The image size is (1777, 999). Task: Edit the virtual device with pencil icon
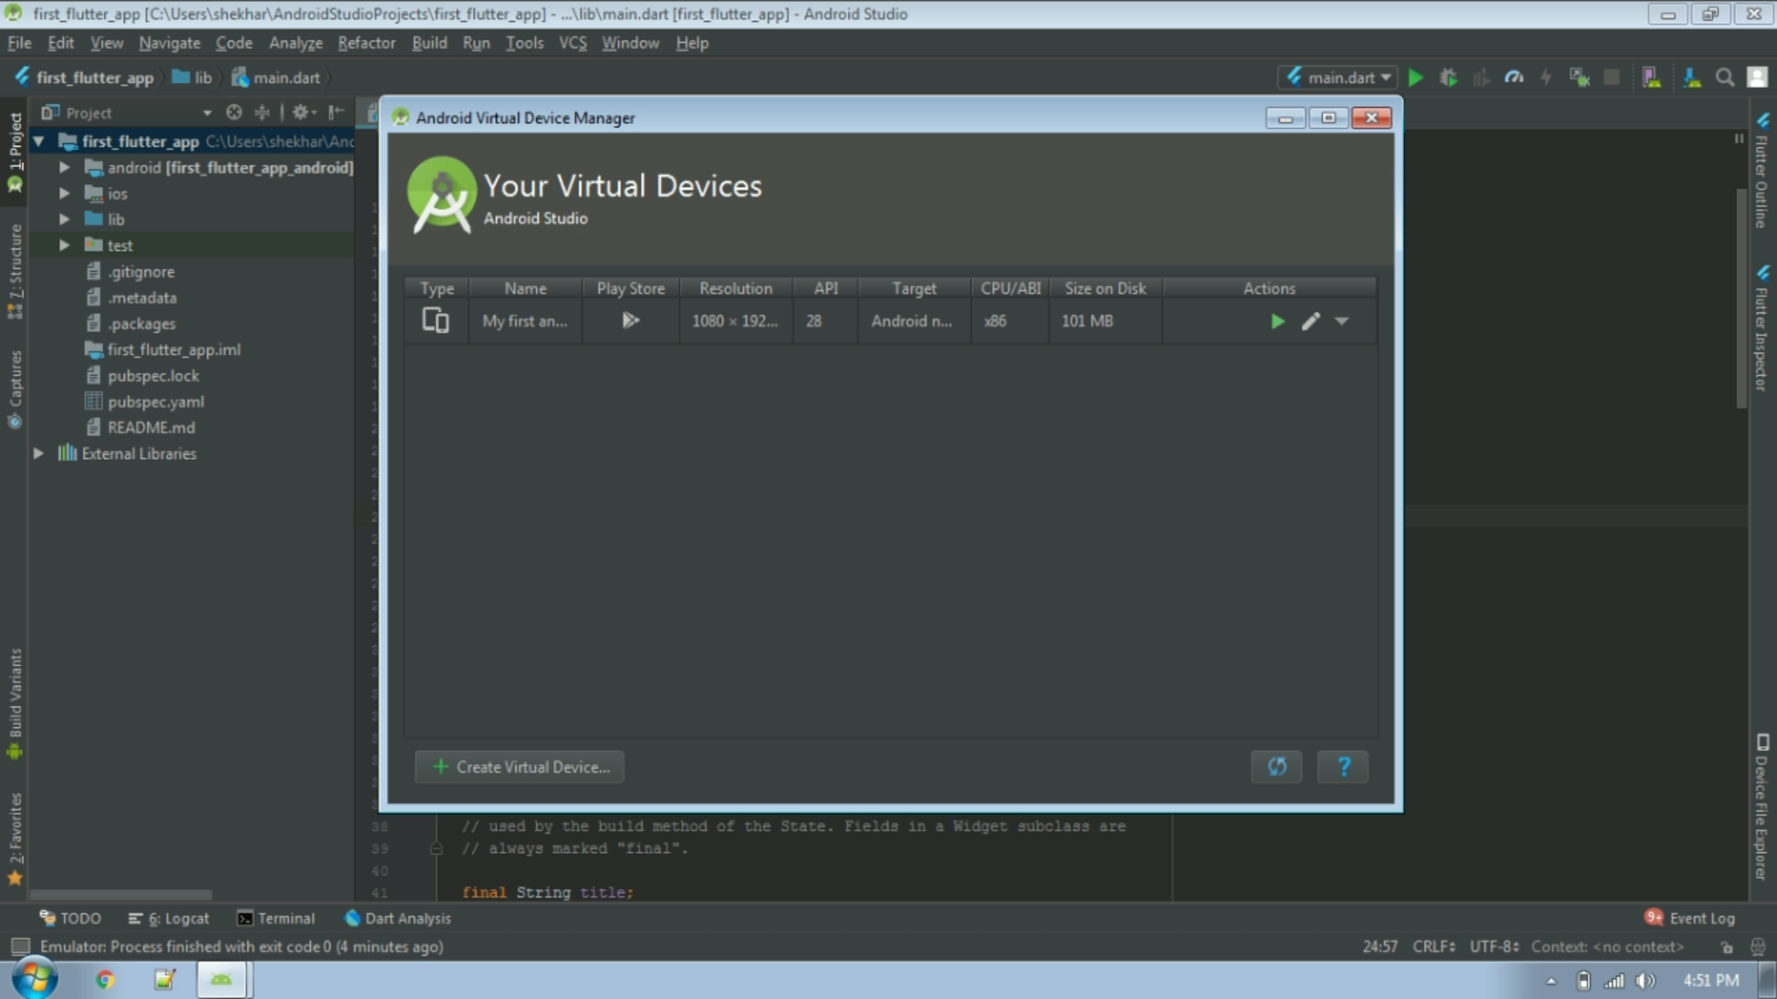[x=1311, y=321]
